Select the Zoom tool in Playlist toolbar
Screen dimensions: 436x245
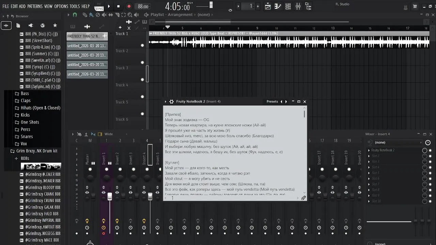pos(130,15)
